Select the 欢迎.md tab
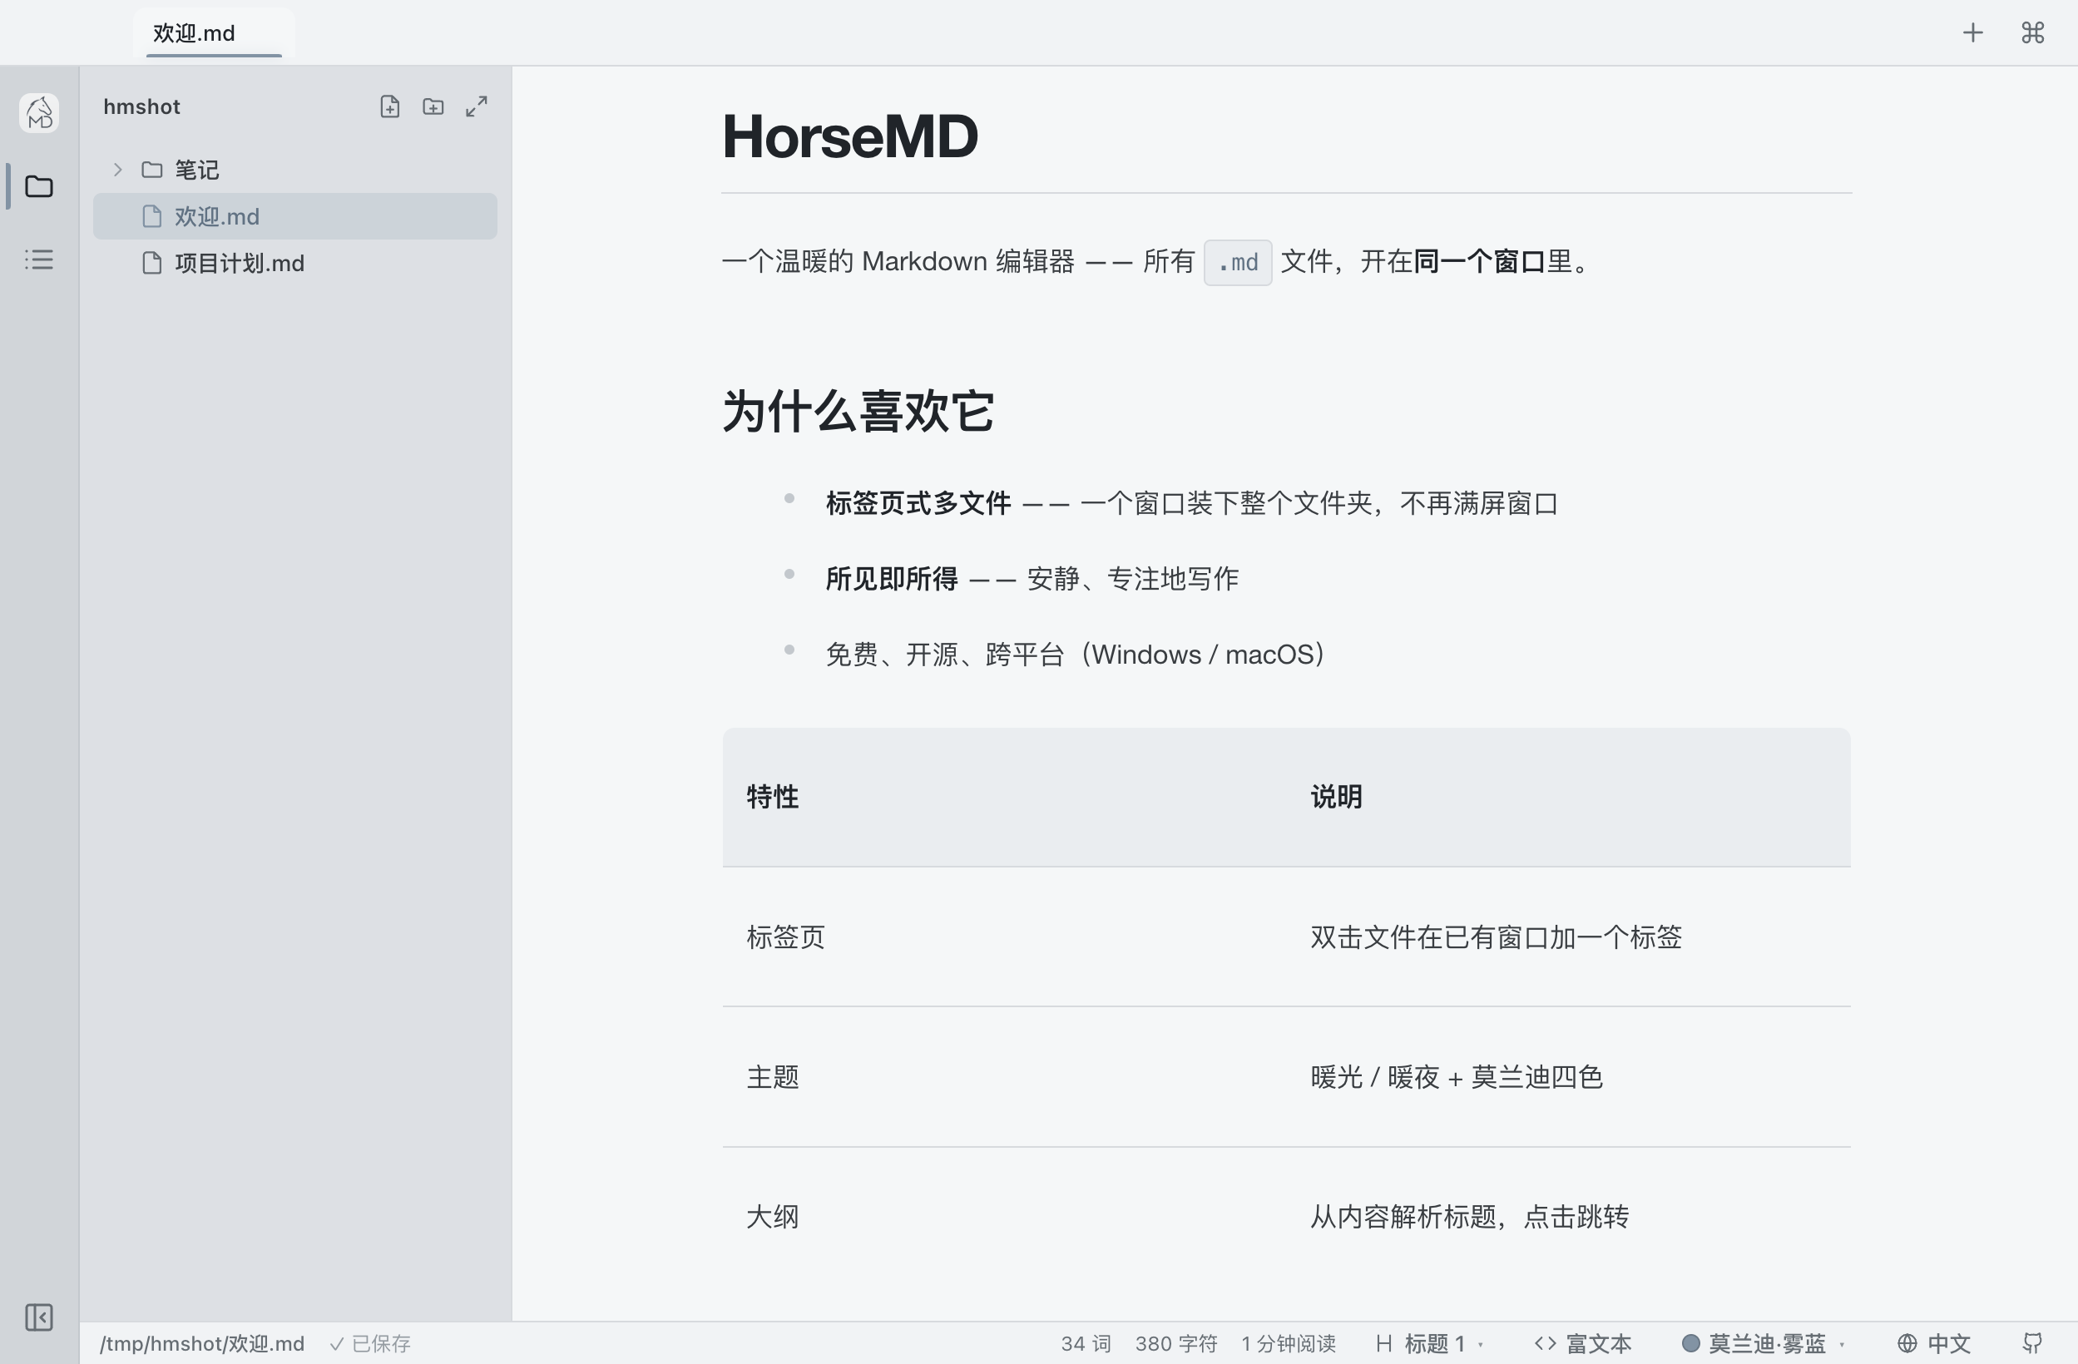Image resolution: width=2078 pixels, height=1364 pixels. point(214,33)
